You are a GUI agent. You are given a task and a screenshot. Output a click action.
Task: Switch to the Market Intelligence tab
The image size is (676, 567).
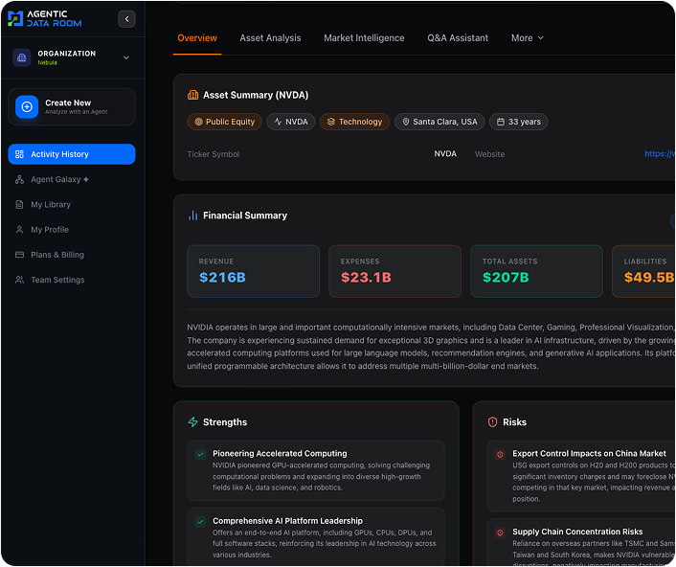(364, 38)
